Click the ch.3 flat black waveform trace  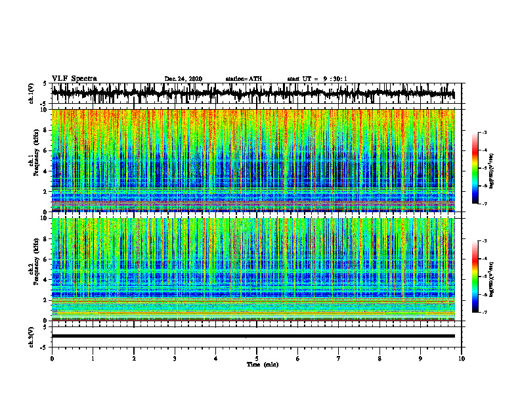pyautogui.click(x=253, y=336)
